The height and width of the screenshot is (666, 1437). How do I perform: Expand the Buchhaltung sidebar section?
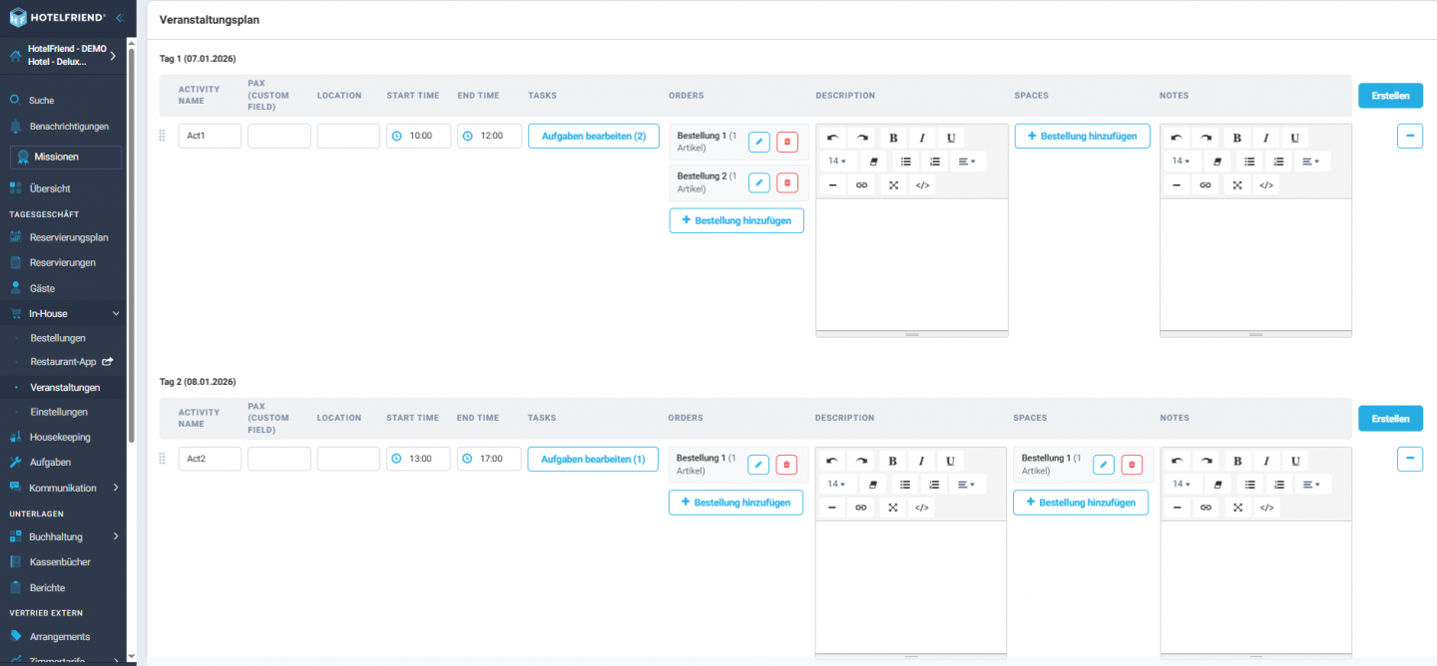click(64, 536)
